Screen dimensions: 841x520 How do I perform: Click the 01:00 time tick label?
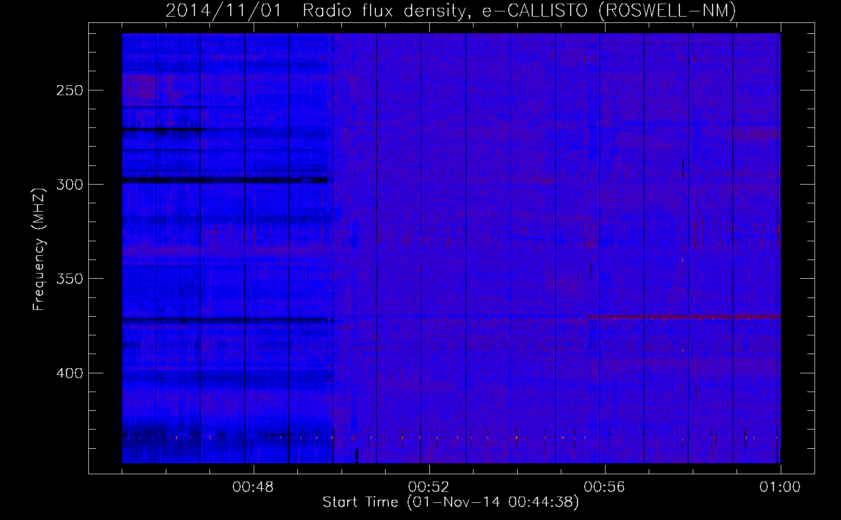[x=780, y=487]
